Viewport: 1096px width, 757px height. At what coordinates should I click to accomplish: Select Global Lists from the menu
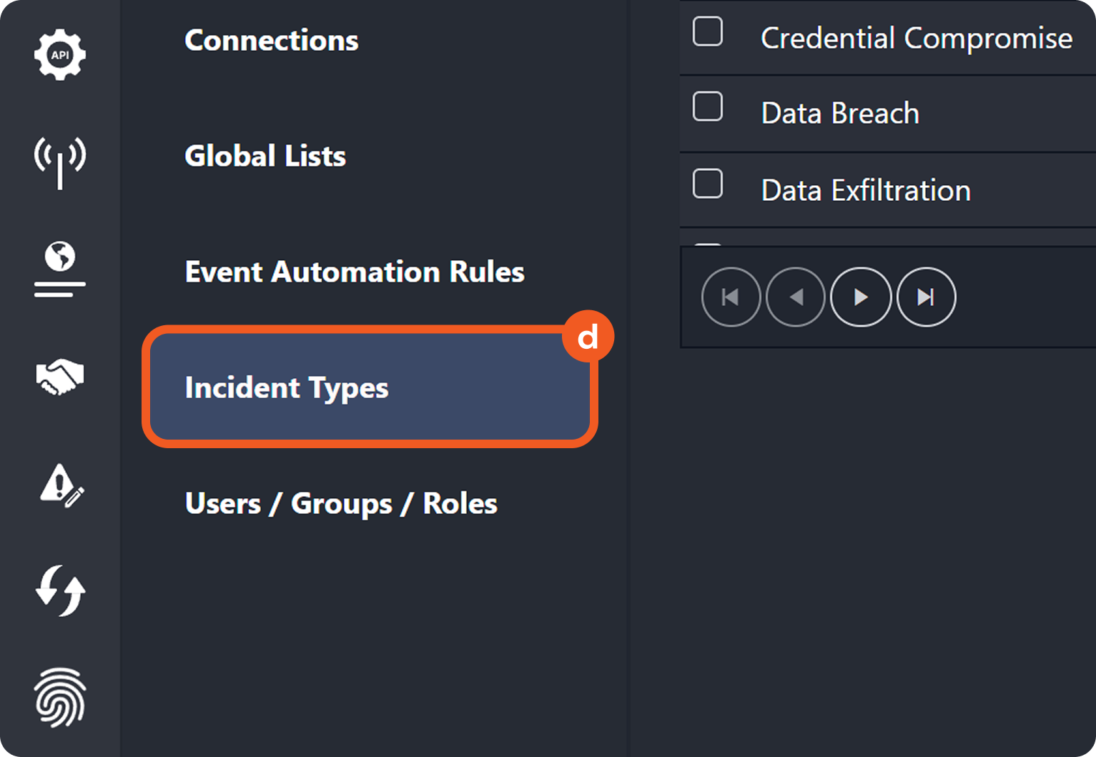pyautogui.click(x=265, y=157)
